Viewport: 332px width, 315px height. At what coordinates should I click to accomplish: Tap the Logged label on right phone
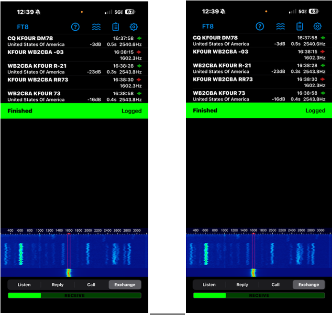(x=315, y=111)
